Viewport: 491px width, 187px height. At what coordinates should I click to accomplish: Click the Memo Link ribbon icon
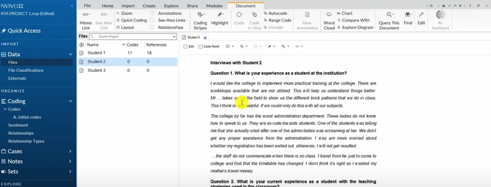86,21
